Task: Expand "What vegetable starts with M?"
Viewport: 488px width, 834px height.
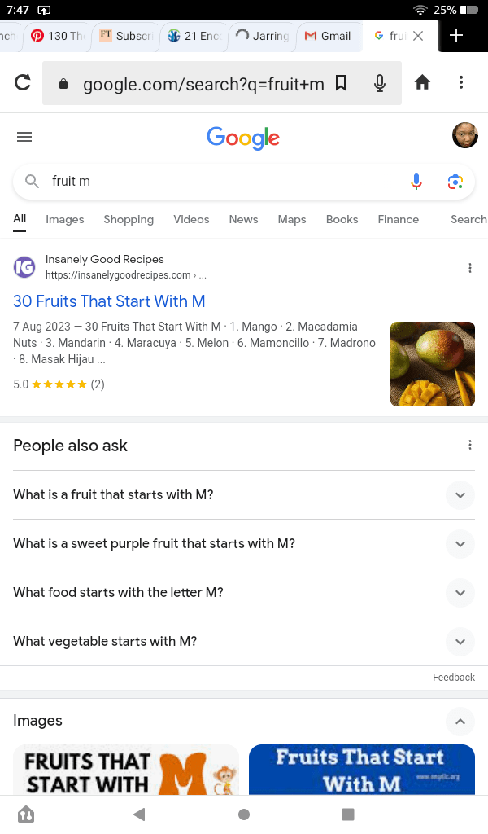Action: pos(460,642)
